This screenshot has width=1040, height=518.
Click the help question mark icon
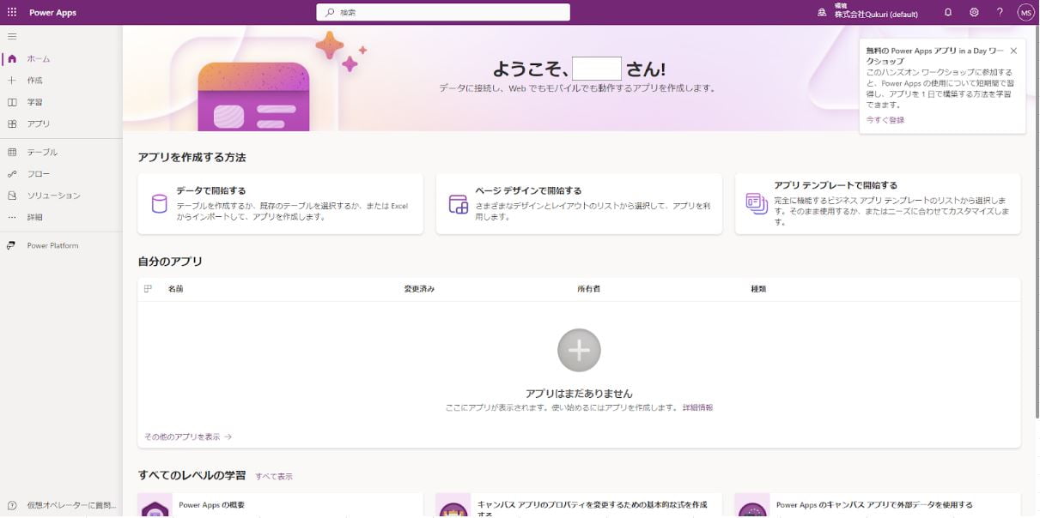point(1000,12)
